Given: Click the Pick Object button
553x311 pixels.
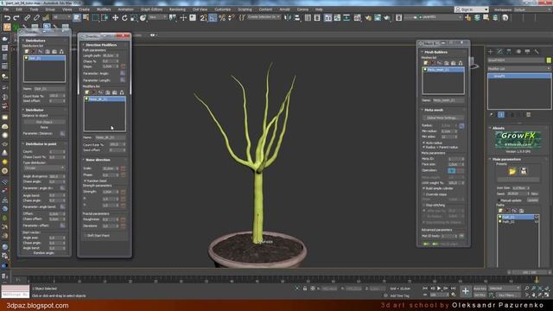Looking at the screenshot, I should tap(44, 122).
